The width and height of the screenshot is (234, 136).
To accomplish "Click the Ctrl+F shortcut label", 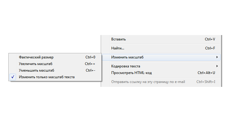I will [210, 48].
